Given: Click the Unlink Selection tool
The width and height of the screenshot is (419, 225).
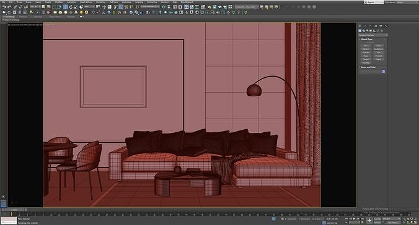Looking at the screenshot, I should pos(20,7).
